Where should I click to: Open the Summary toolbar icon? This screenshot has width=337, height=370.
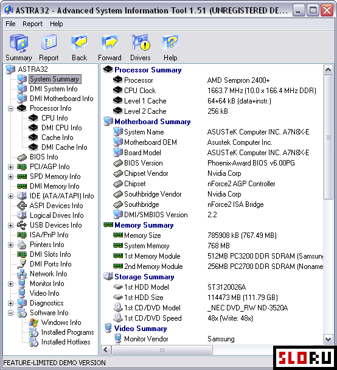click(x=19, y=43)
